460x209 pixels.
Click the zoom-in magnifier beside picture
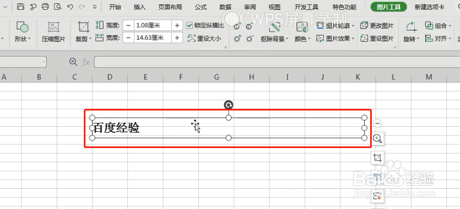377,138
